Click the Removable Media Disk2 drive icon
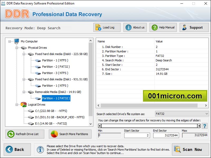 31,92
